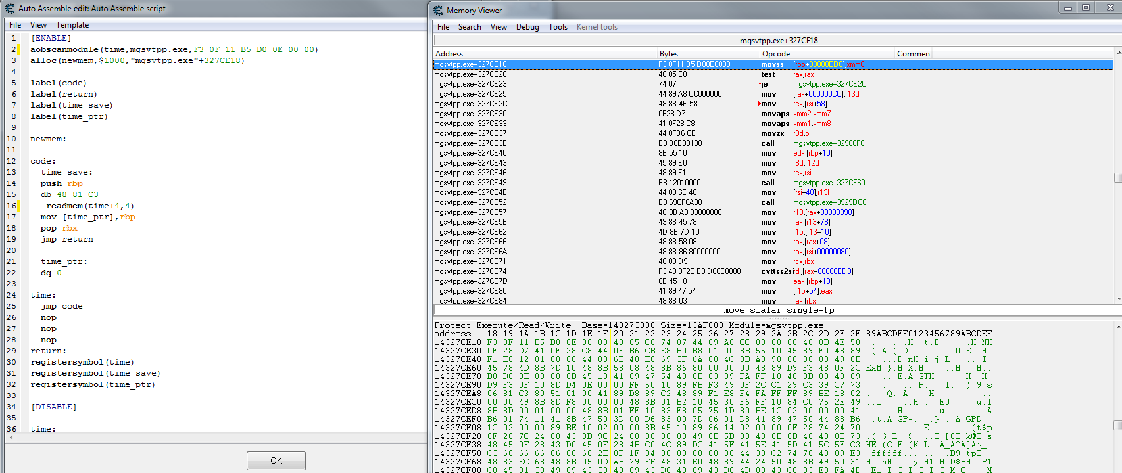Click the Comment column header
This screenshot has height=473, width=1122.
(x=914, y=54)
